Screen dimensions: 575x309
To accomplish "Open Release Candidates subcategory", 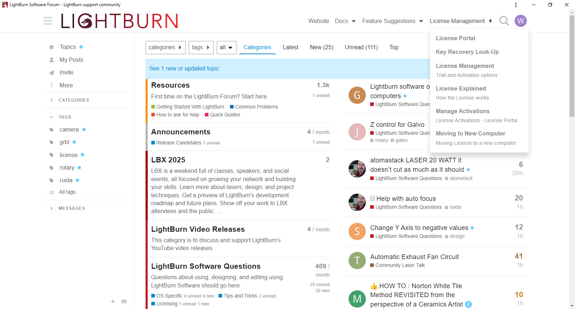I will click(176, 143).
